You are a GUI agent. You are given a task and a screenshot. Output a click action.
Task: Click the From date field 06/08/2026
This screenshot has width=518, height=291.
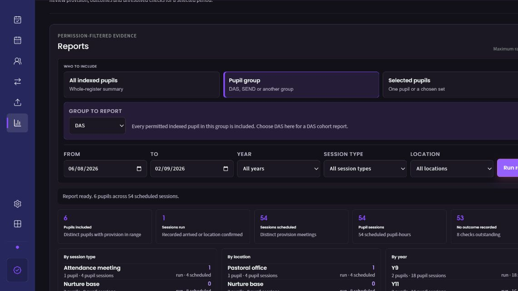105,169
